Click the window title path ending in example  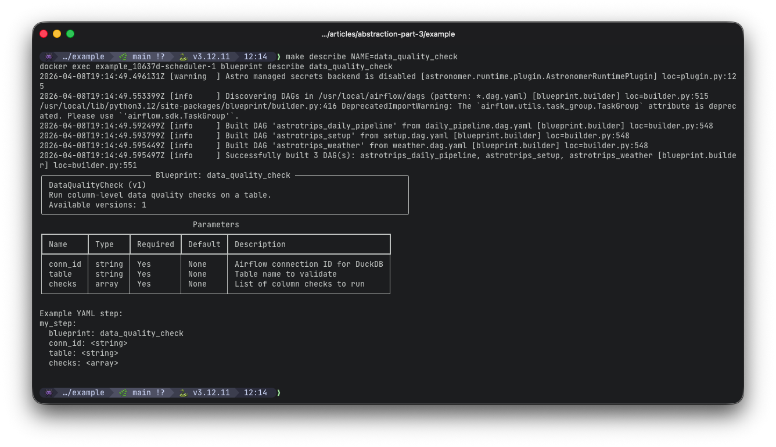coord(387,34)
